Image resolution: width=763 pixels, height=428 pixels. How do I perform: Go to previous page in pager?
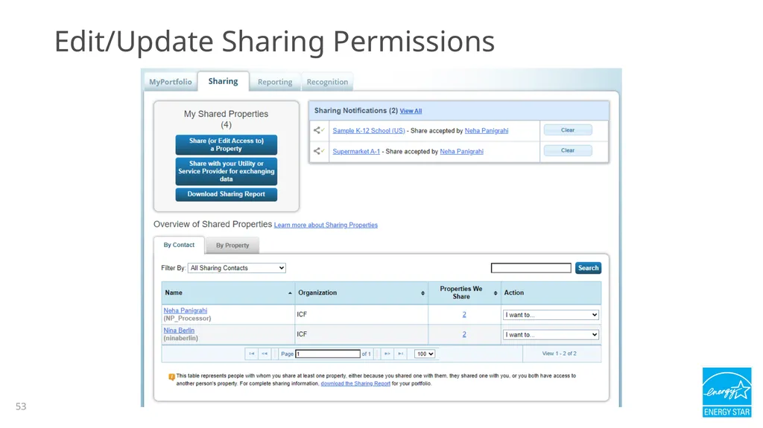[265, 354]
